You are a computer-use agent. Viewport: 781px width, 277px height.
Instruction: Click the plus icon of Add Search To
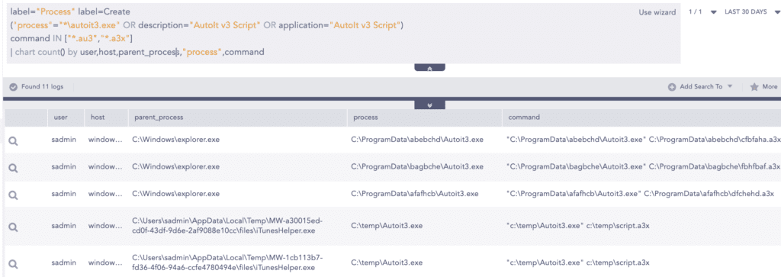pyautogui.click(x=672, y=87)
